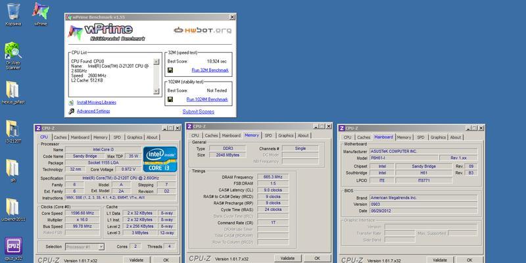This screenshot has width=526, height=263.
Task: Click Run 1024M Benchmark link
Action: click(x=207, y=99)
